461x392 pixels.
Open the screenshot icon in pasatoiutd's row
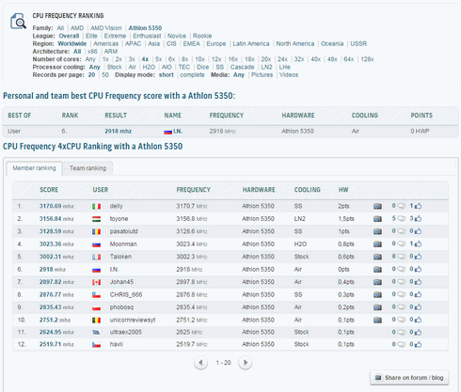[377, 231]
